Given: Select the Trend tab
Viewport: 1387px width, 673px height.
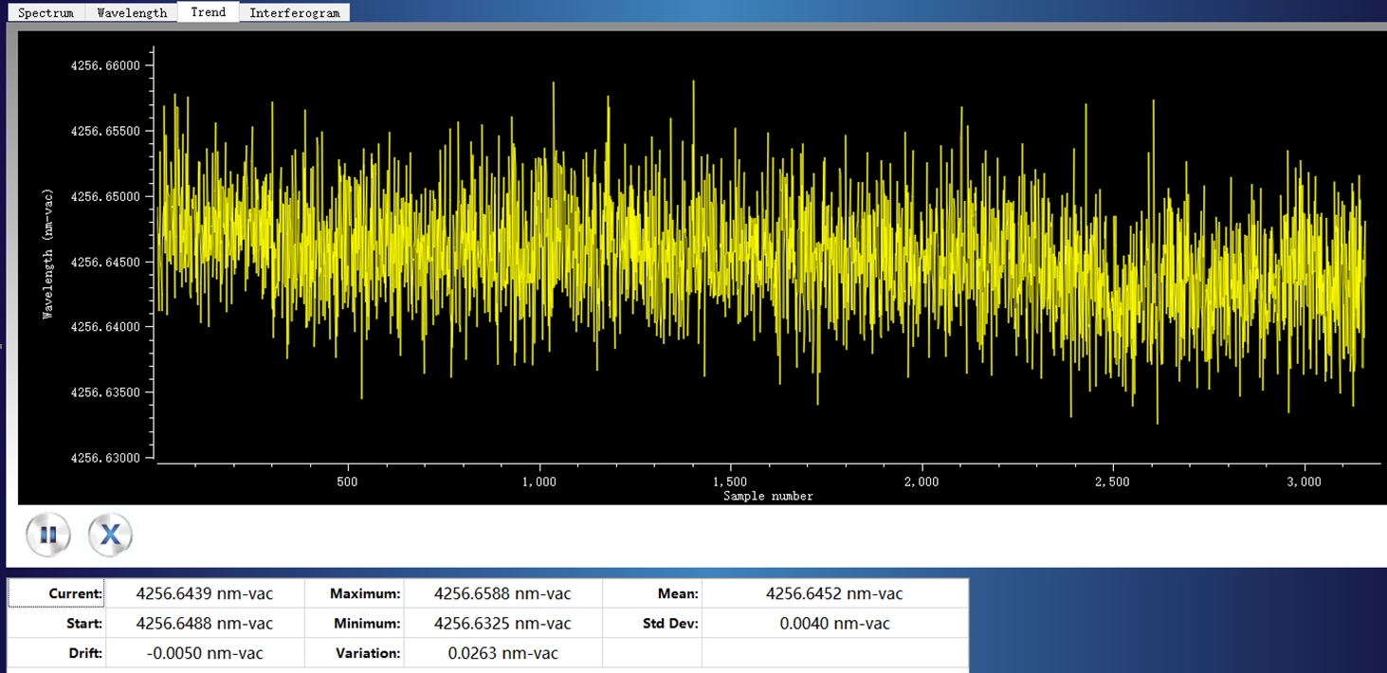Looking at the screenshot, I should point(208,12).
